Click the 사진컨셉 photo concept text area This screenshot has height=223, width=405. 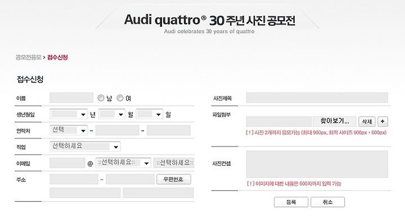[x=317, y=164]
